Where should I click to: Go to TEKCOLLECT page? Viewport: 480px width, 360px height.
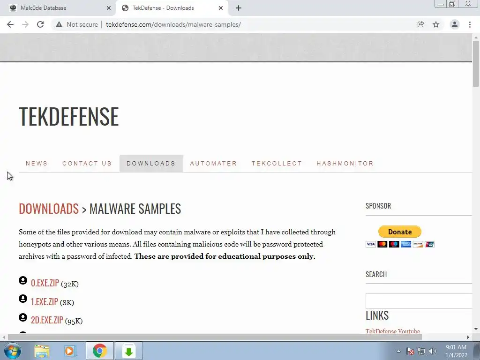[x=277, y=164]
